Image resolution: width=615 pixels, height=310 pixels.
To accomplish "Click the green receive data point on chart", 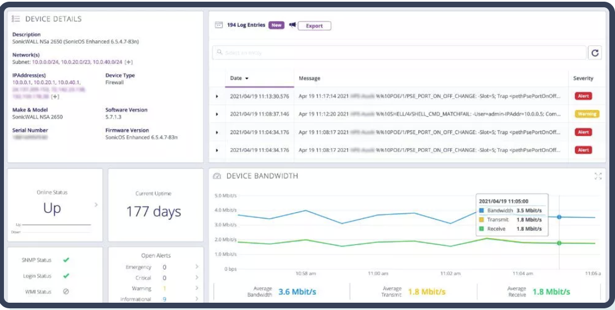I will pyautogui.click(x=559, y=243).
